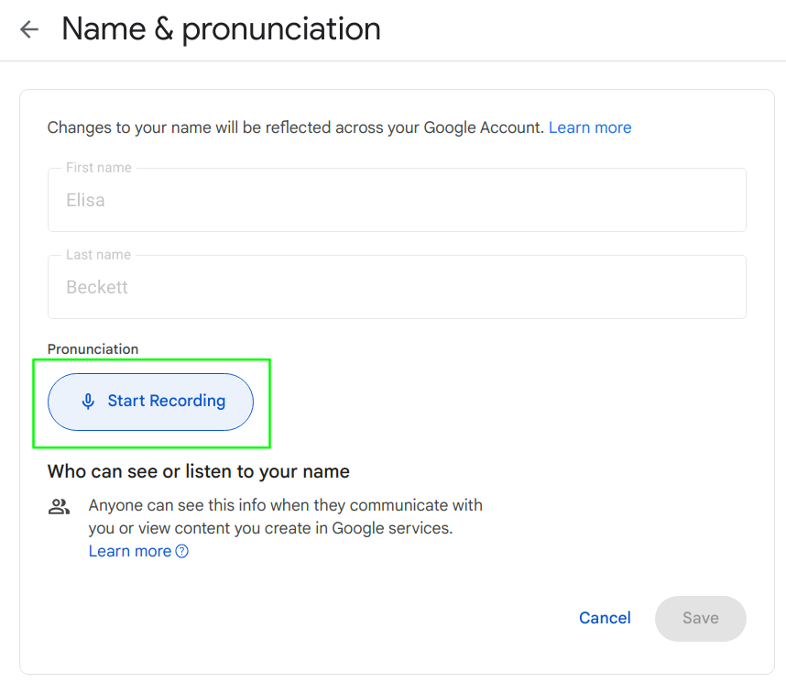Click the Name & pronunciation page title

coord(221,29)
